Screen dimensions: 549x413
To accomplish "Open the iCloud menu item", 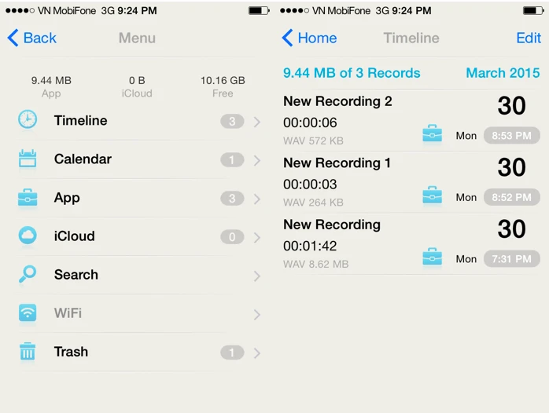I will tap(75, 236).
